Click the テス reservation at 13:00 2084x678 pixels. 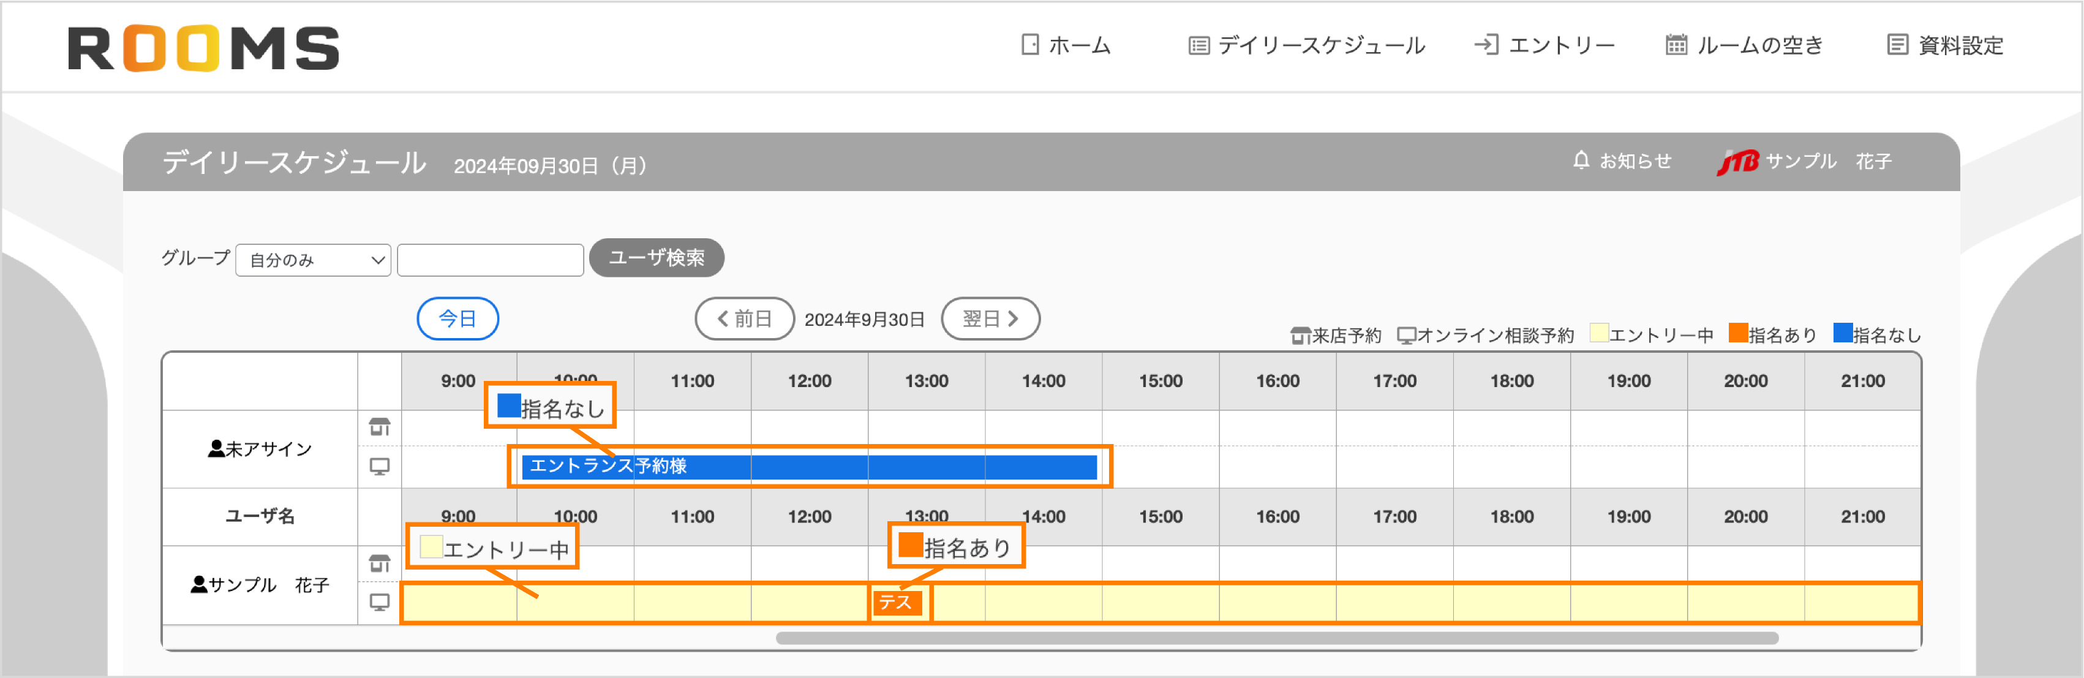898,603
